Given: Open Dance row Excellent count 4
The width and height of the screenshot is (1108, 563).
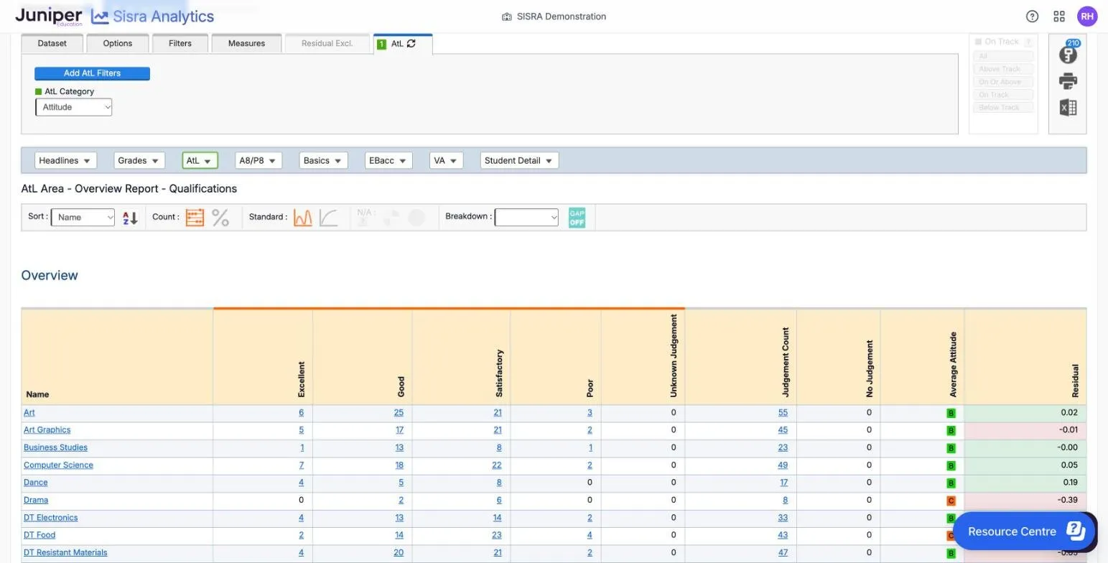Looking at the screenshot, I should [x=301, y=483].
